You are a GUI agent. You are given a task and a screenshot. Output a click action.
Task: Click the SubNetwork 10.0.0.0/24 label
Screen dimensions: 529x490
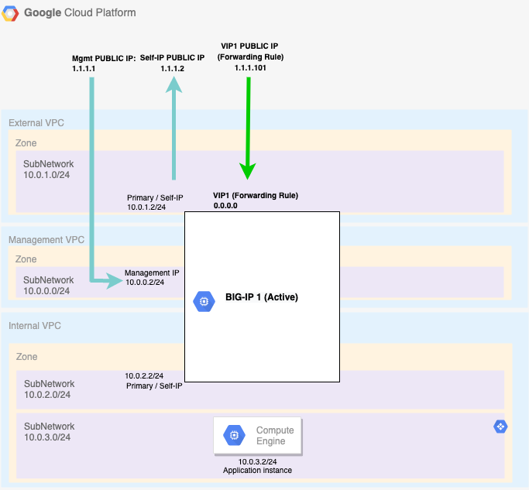click(x=49, y=286)
